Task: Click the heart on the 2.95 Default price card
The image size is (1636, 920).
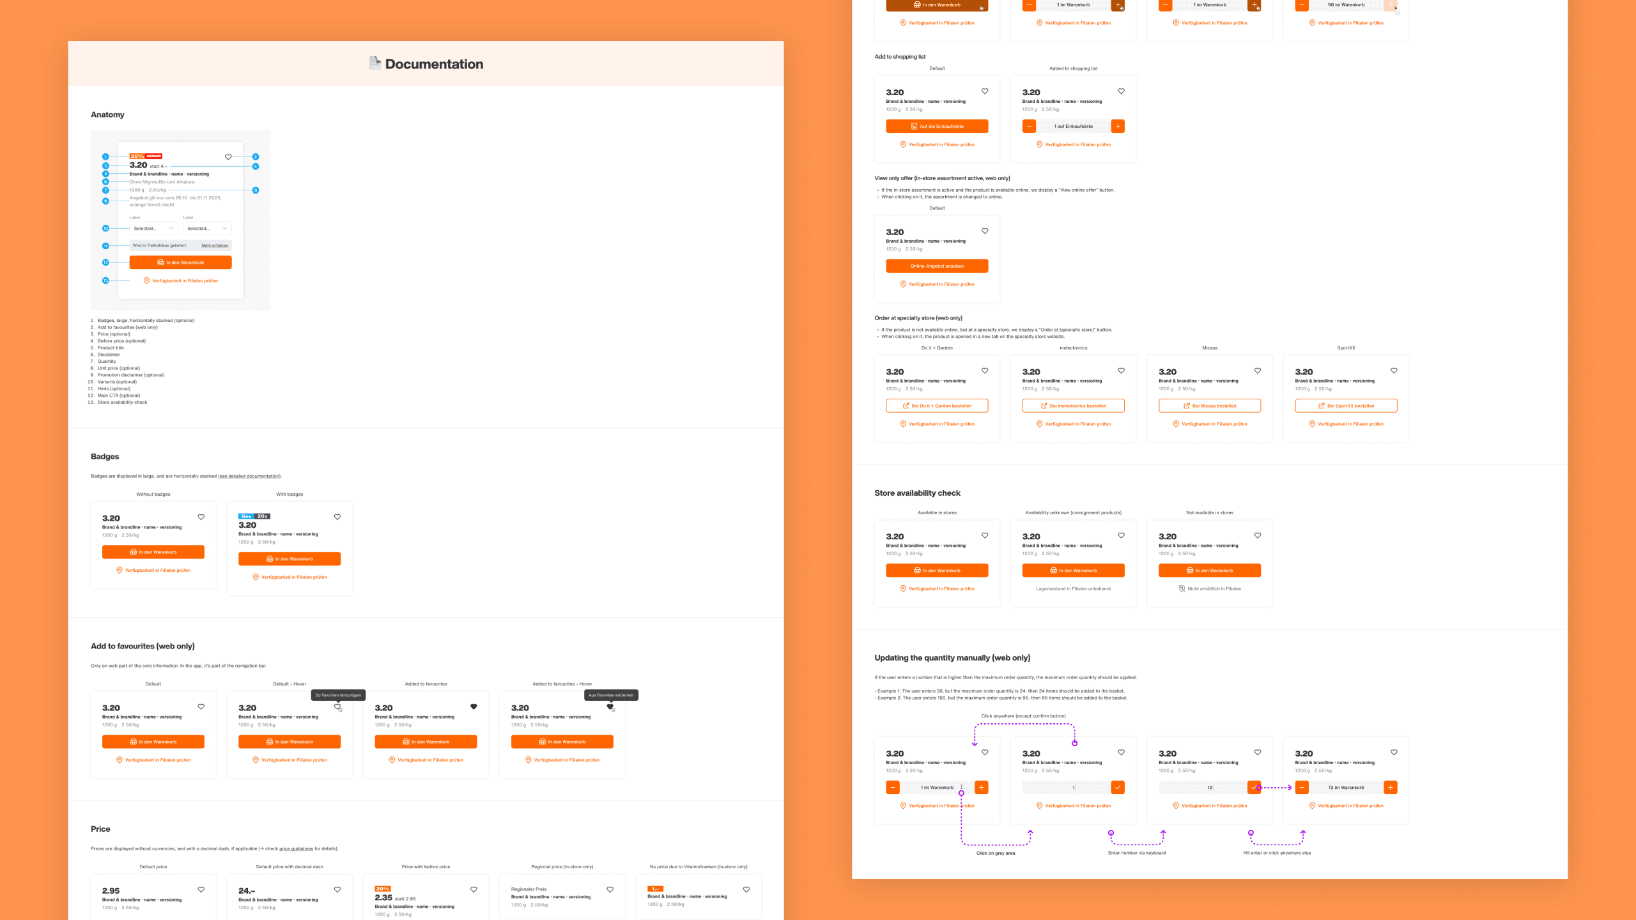Action: [x=201, y=889]
